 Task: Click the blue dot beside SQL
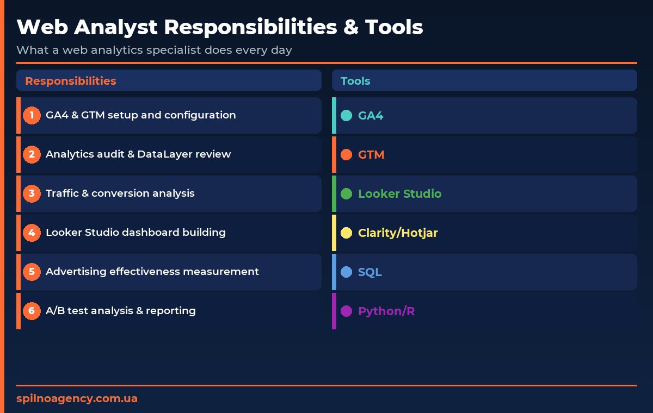pos(346,272)
